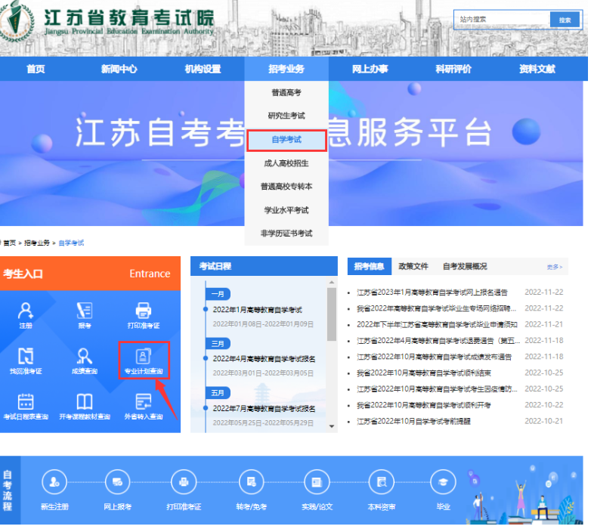
Task: Click the 打印准考证 process step icon
Action: (184, 482)
